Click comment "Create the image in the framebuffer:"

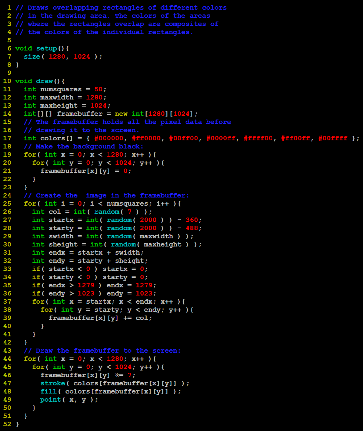(x=112, y=196)
